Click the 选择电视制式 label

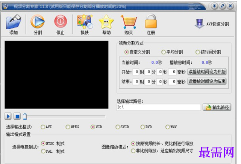tap(25, 147)
